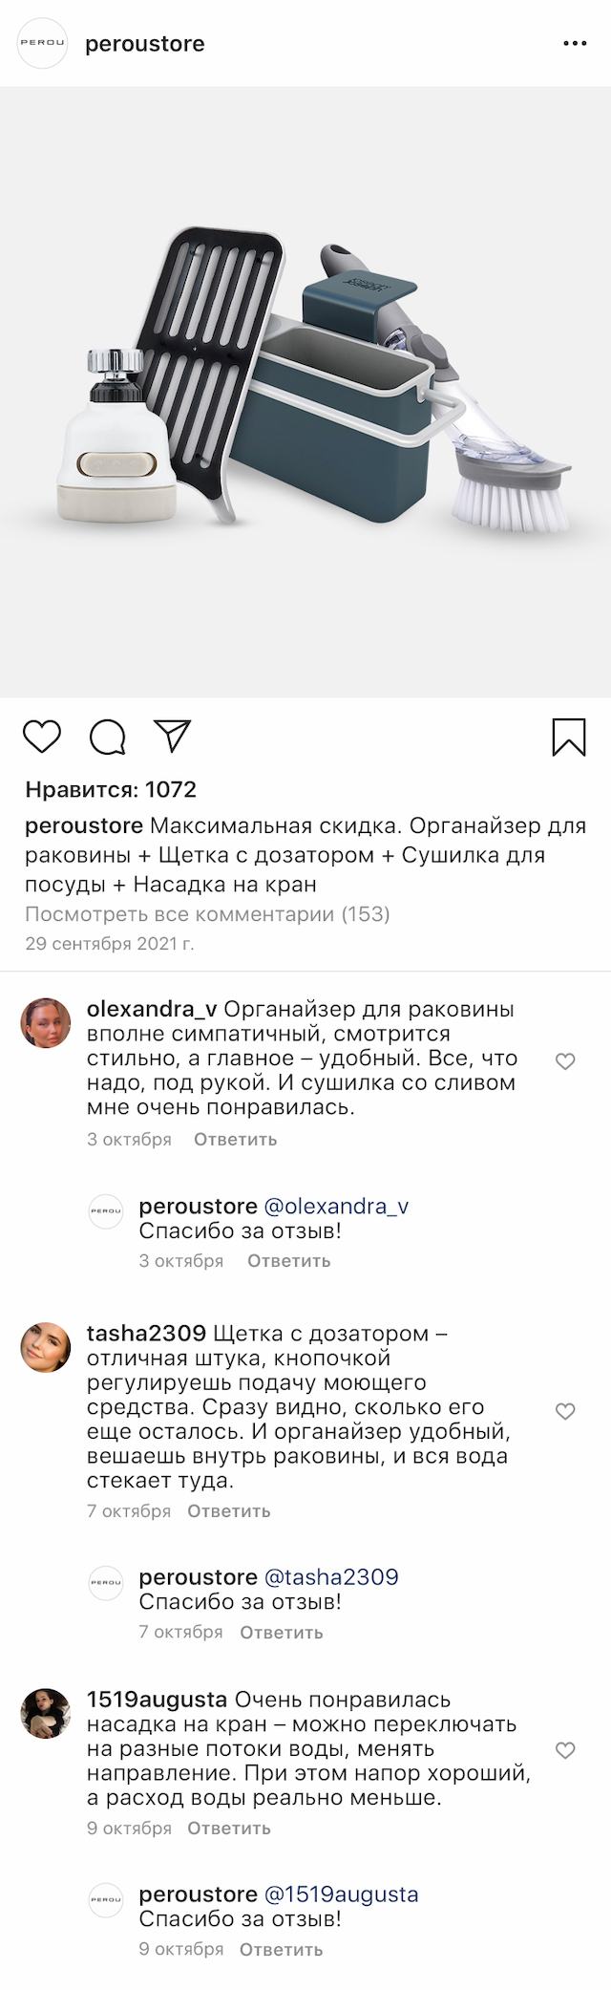Like 1519augusta's comment
The height and width of the screenshot is (1990, 611).
[x=565, y=1750]
